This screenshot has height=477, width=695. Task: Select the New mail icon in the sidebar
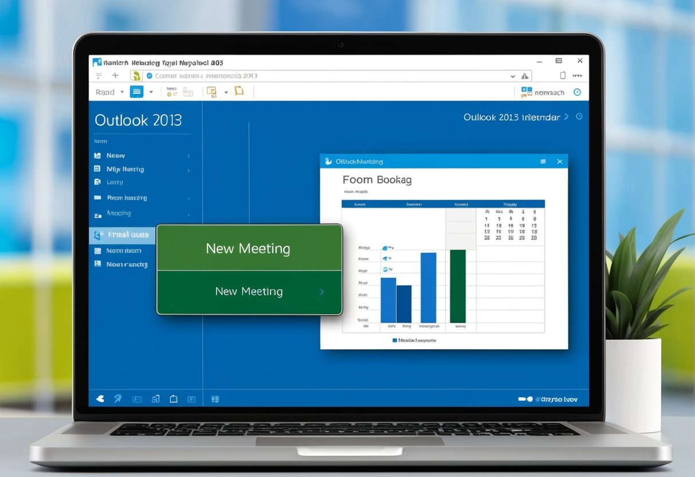coord(96,155)
